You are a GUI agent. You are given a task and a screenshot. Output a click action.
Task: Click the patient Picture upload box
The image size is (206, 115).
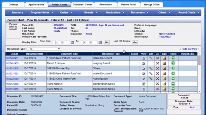pos(13,31)
